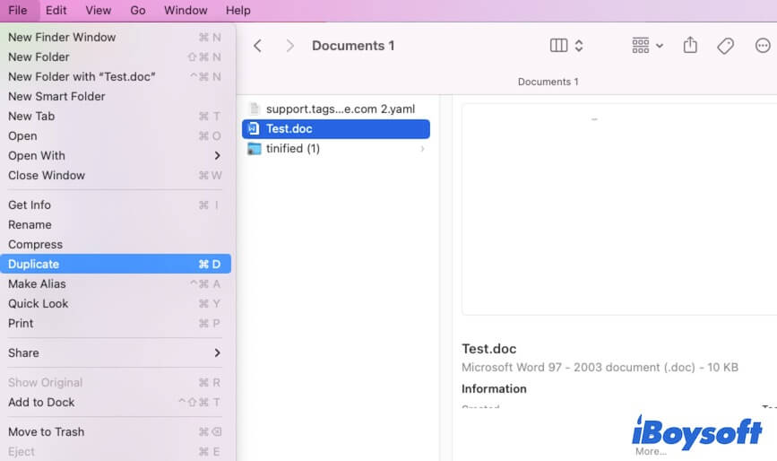The image size is (777, 461).
Task: Open the more actions ellipsis button
Action: pyautogui.click(x=763, y=46)
